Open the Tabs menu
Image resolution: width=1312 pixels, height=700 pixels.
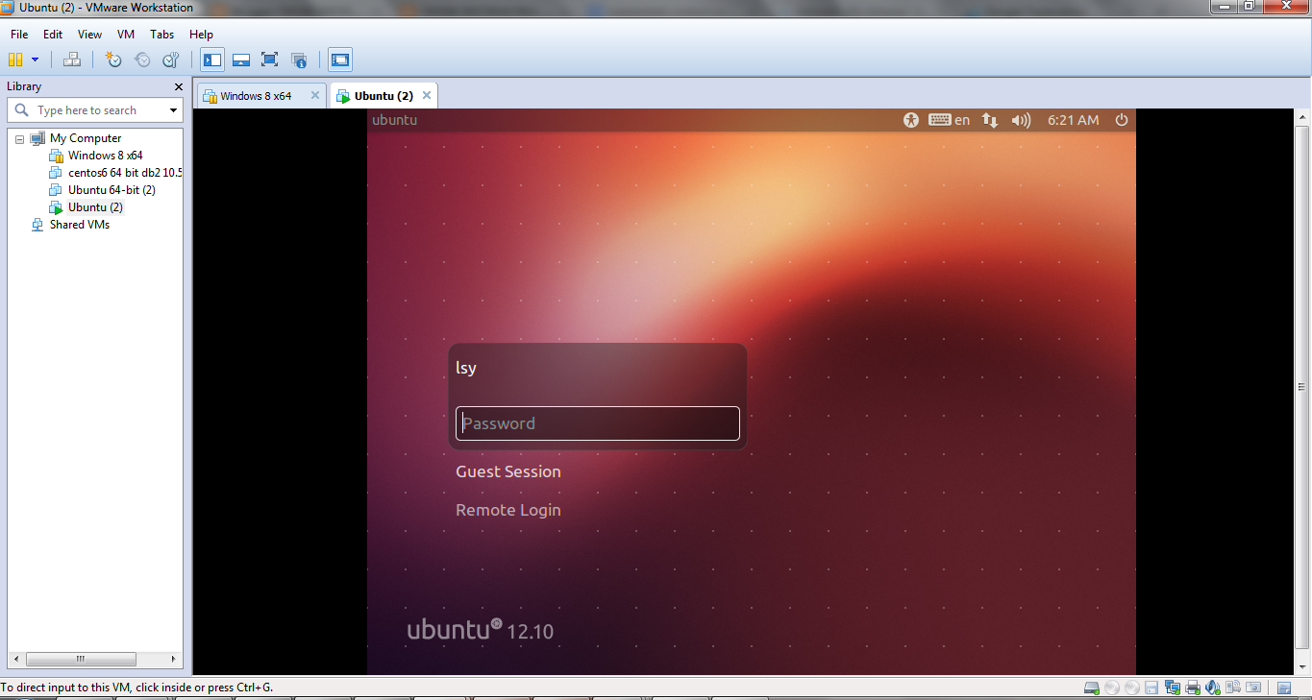point(162,34)
